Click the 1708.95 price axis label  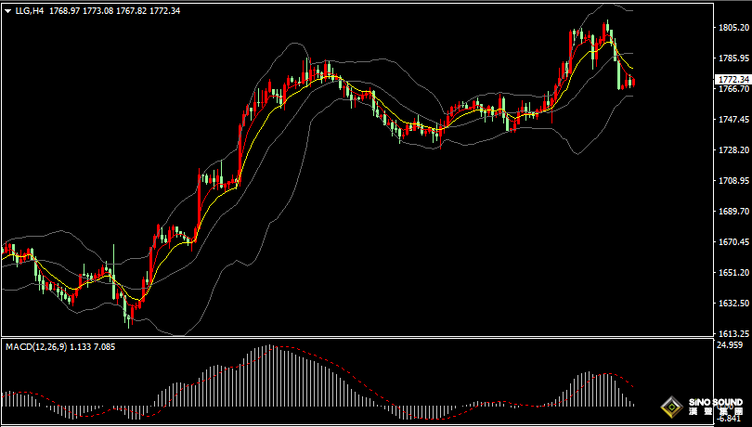tap(733, 181)
